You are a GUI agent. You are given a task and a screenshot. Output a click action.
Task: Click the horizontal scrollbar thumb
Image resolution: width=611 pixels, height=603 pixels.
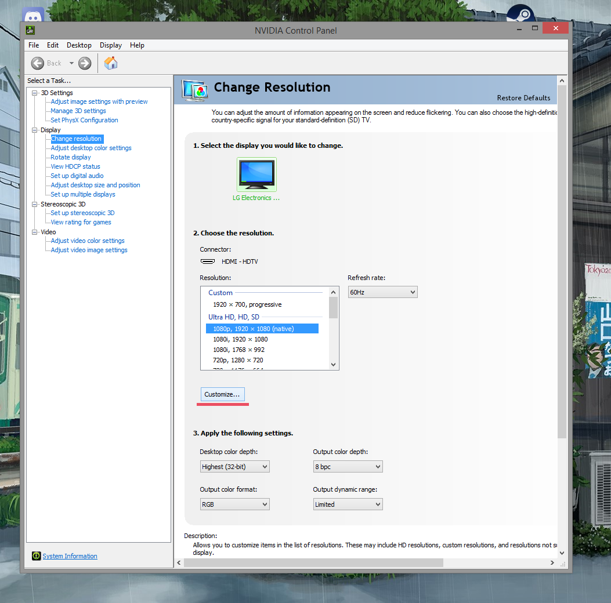click(x=313, y=562)
